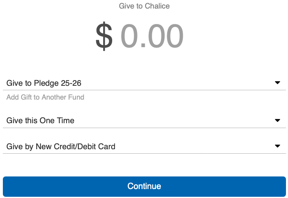Click the 0.00 gift amount field
288x198 pixels.
[x=152, y=37]
